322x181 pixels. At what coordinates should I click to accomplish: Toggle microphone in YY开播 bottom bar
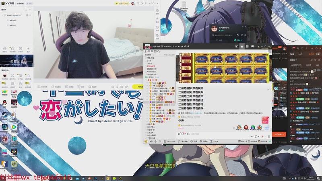117,87
